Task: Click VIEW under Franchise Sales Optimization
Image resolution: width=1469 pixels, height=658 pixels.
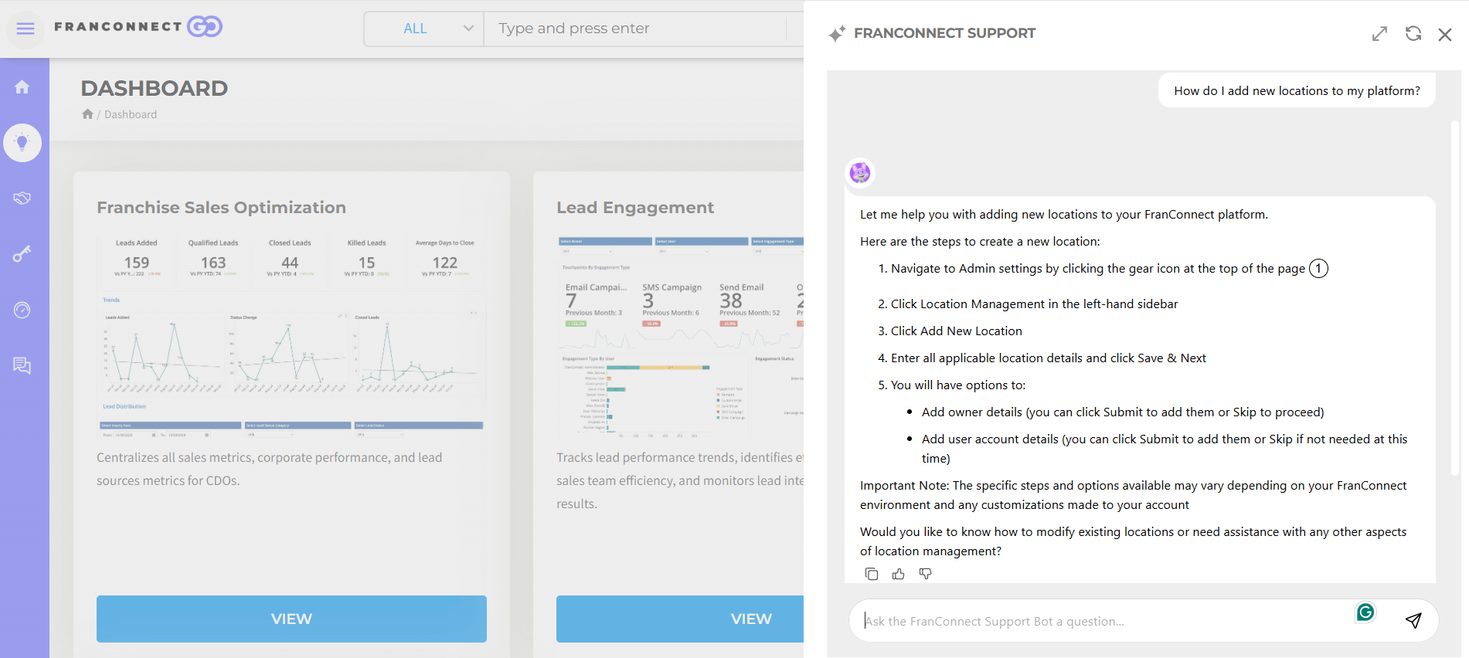Action: [291, 619]
